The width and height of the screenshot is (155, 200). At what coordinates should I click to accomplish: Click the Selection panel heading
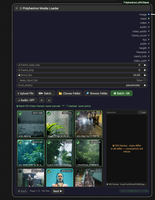coord(111,112)
